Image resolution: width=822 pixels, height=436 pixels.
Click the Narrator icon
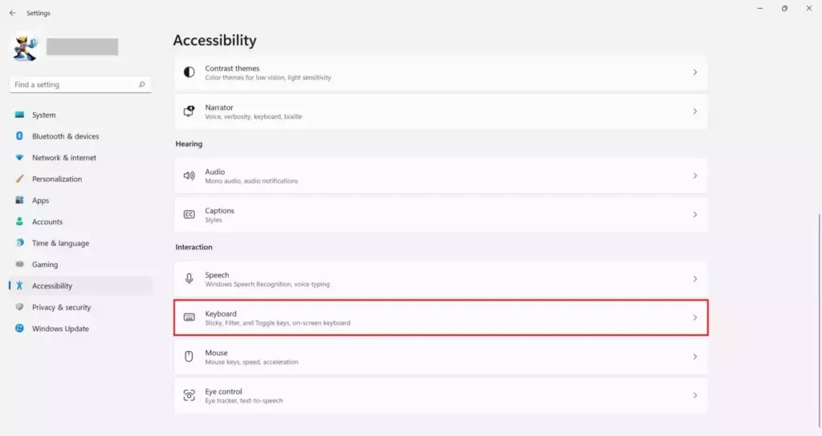[x=189, y=111]
